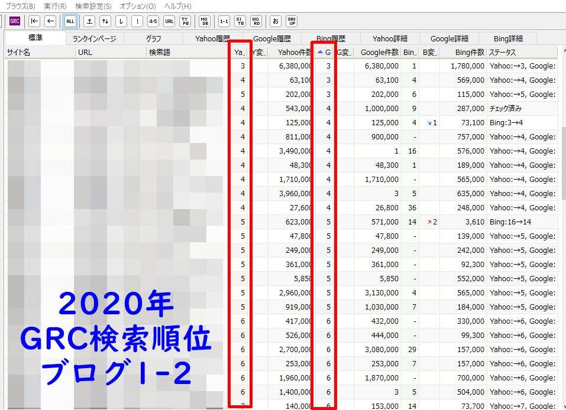Click the Google count 5,850 cell
The image size is (566, 410).
(x=377, y=279)
